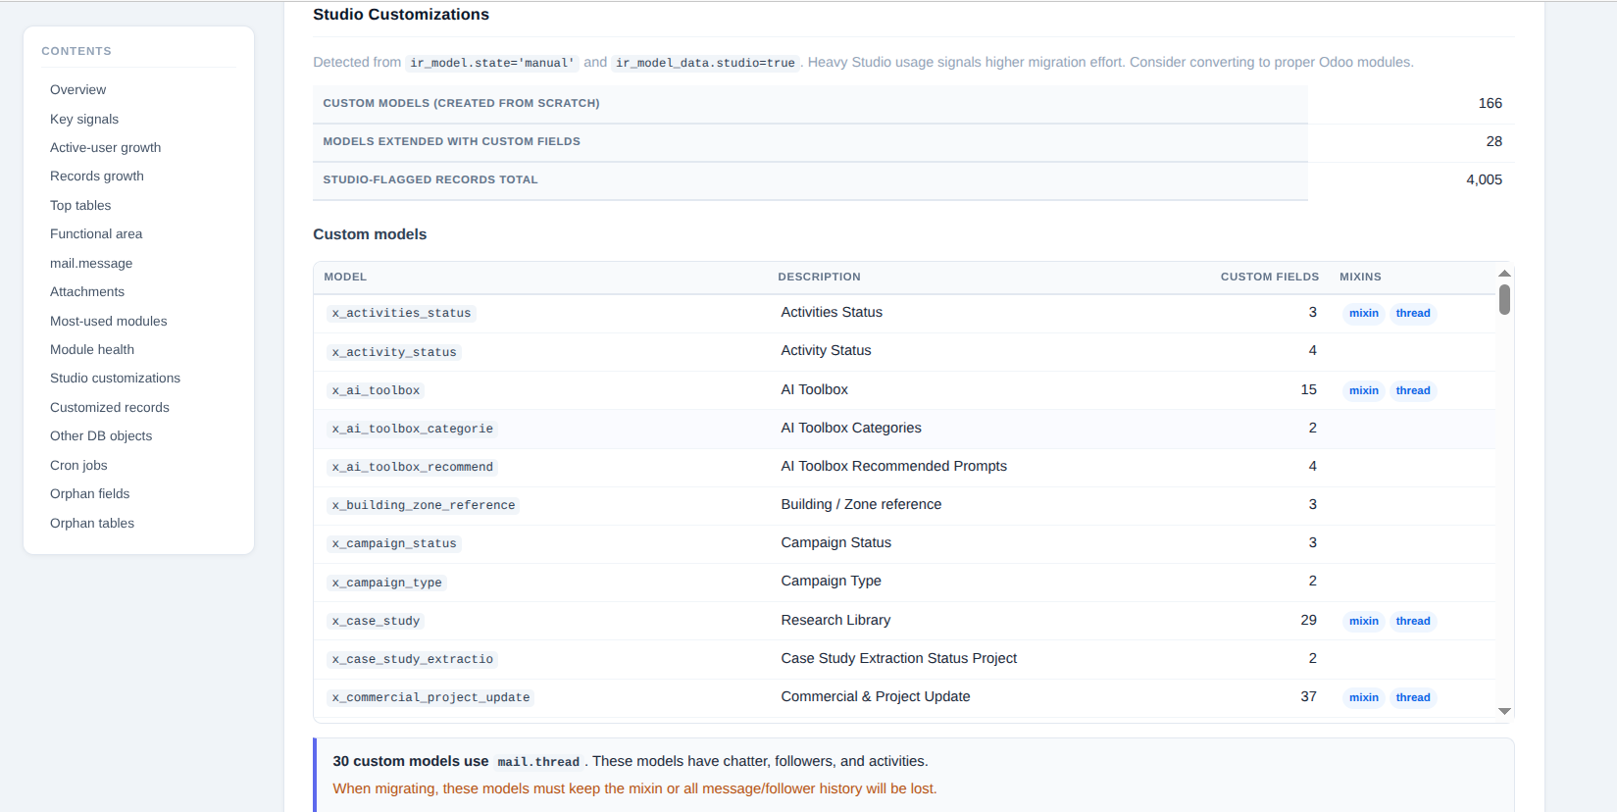Click the mixin badge for Commercial & Project Update

click(1363, 697)
